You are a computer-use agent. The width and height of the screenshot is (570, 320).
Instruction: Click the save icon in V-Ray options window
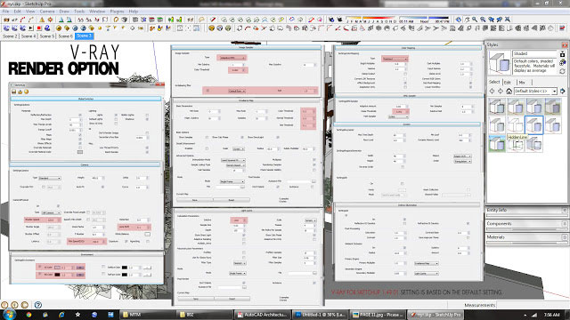pyautogui.click(x=14, y=92)
